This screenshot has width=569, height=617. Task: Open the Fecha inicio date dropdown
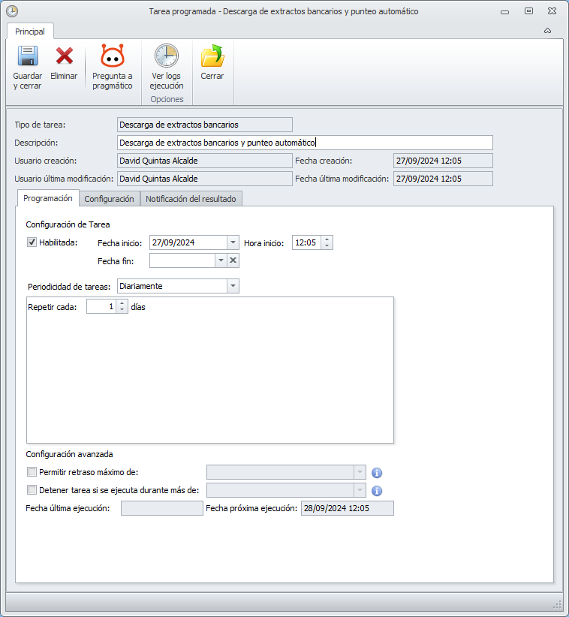[x=233, y=242]
